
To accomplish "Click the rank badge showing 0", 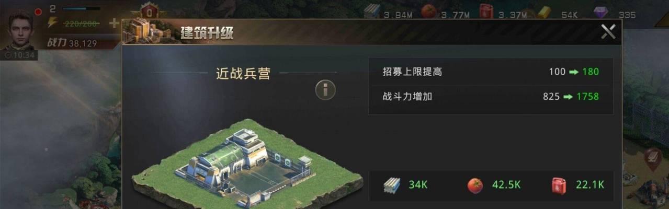I will (150, 11).
